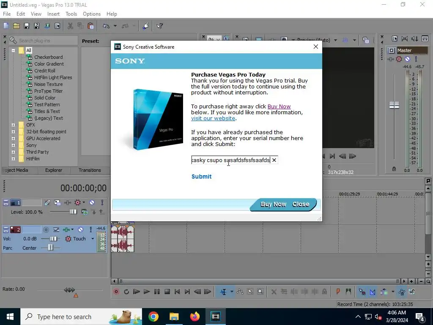Click Track FX icon on audio track 2
This screenshot has height=325, width=433.
click(x=66, y=230)
